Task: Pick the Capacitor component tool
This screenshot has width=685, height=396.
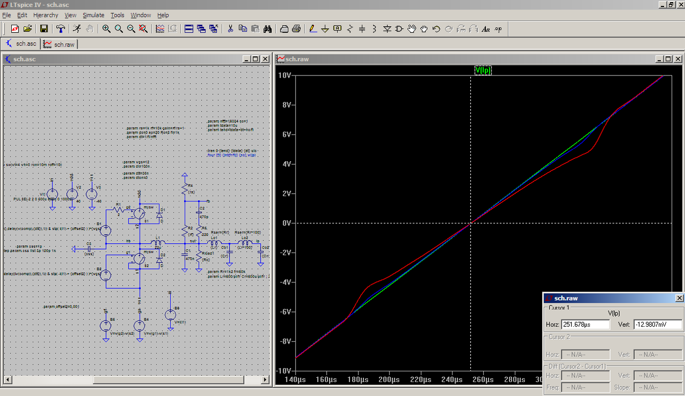Action: click(x=362, y=29)
